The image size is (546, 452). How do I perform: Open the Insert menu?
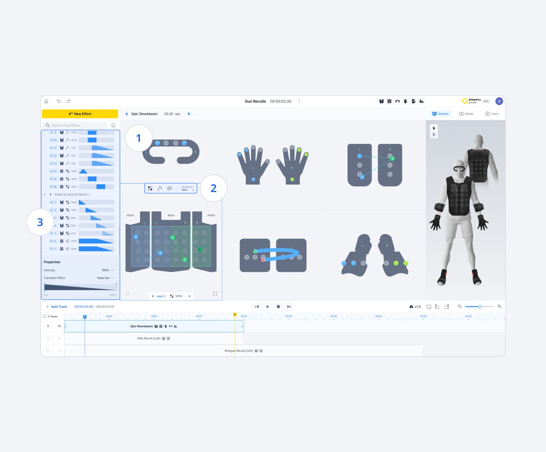(492, 114)
